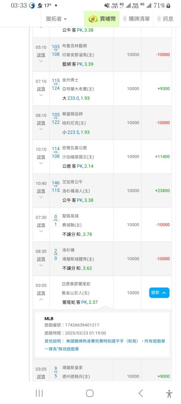Viewport: 181px width, 404px height.
Task: Click the 買噱幣 button
Action: point(102,19)
